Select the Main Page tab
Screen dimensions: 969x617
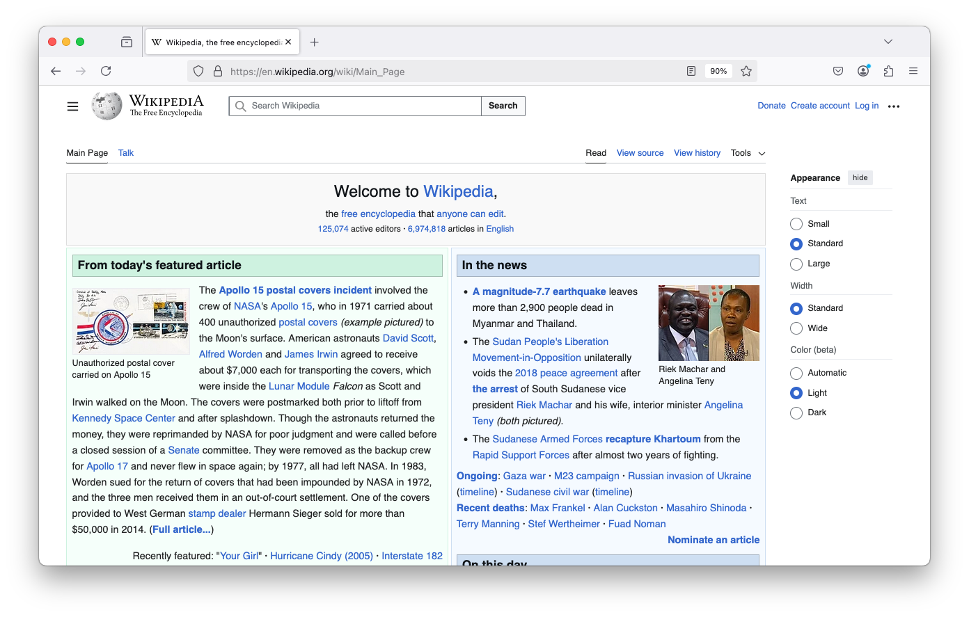87,153
